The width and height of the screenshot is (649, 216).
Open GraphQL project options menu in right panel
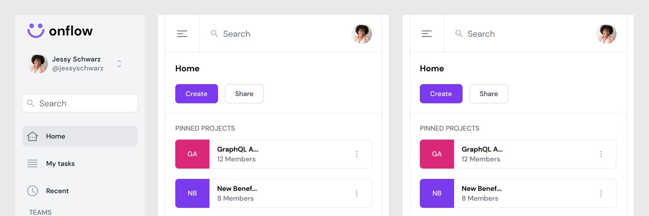click(x=601, y=154)
